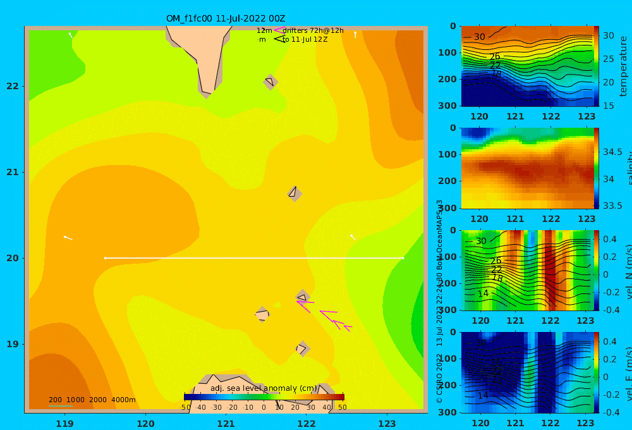Click the eastward velocity color bar

(596, 372)
